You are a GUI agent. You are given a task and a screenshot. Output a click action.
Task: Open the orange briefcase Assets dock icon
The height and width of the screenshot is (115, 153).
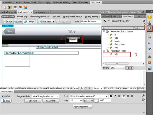[x=149, y=63]
